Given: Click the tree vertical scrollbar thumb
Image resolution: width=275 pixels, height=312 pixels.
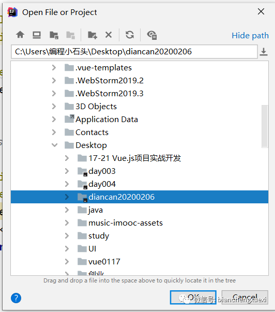Looking at the screenshot, I should (x=265, y=126).
